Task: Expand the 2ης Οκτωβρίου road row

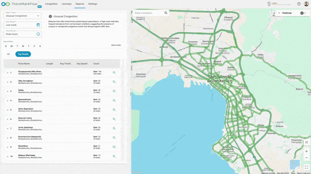Action: [8, 82]
